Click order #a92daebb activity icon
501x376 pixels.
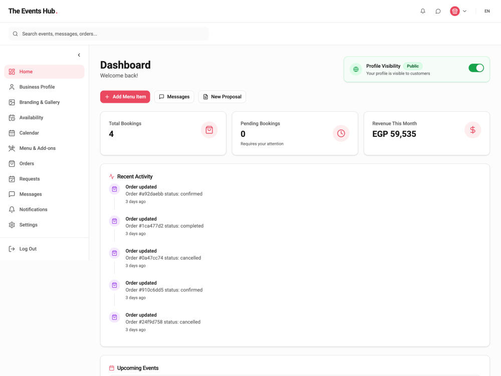click(114, 189)
